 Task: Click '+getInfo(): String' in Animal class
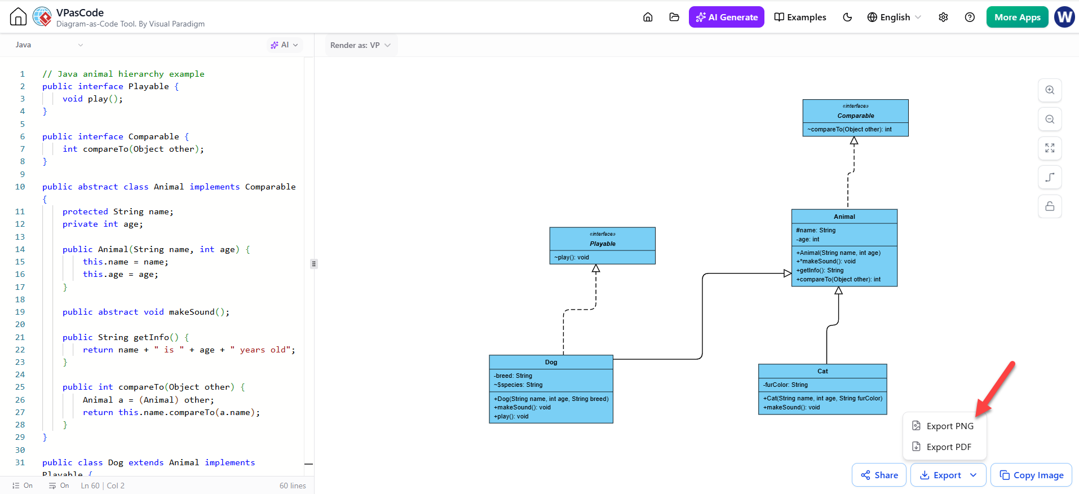point(820,270)
